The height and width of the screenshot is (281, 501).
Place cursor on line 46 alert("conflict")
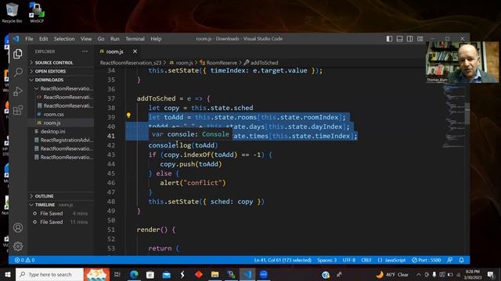(193, 183)
